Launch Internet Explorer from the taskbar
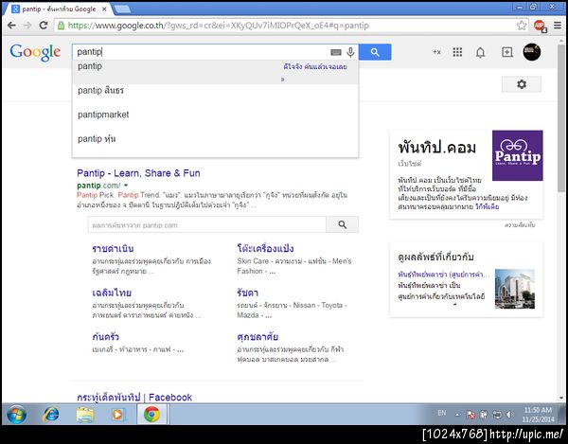The image size is (568, 444). click(x=51, y=415)
